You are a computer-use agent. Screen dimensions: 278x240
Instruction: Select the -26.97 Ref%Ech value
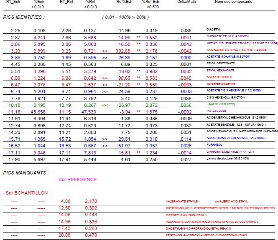tap(124, 105)
